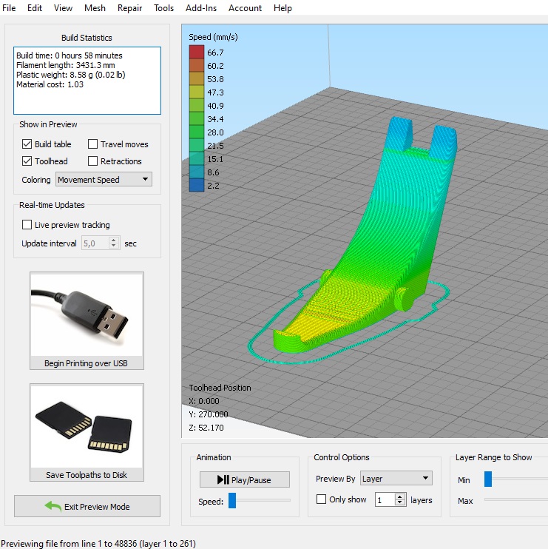Open the Tools menu
Image resolution: width=548 pixels, height=549 pixels.
[163, 7]
